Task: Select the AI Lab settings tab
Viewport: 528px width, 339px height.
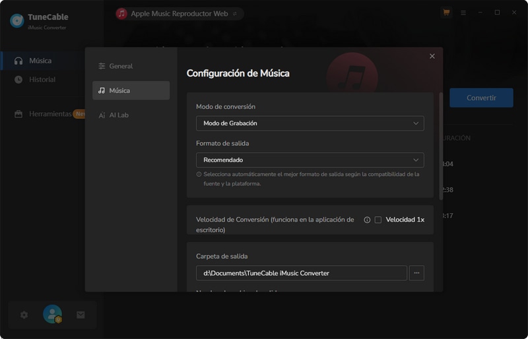Action: click(119, 115)
